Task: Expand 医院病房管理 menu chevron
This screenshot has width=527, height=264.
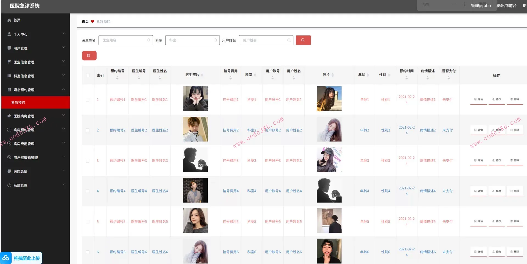Action: [x=64, y=115]
